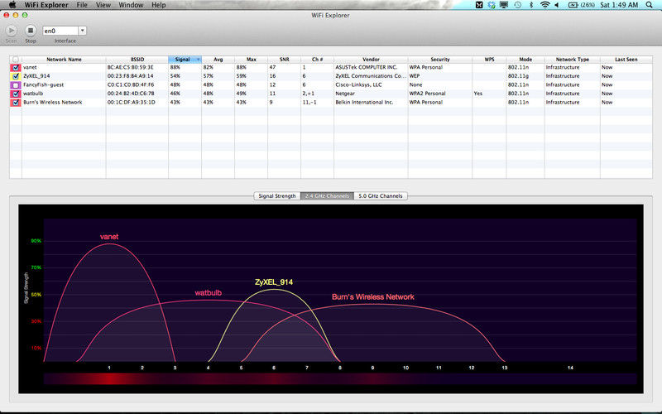Screen dimensions: 662x414
Task: Sort by the Mode column header
Action: (x=525, y=59)
